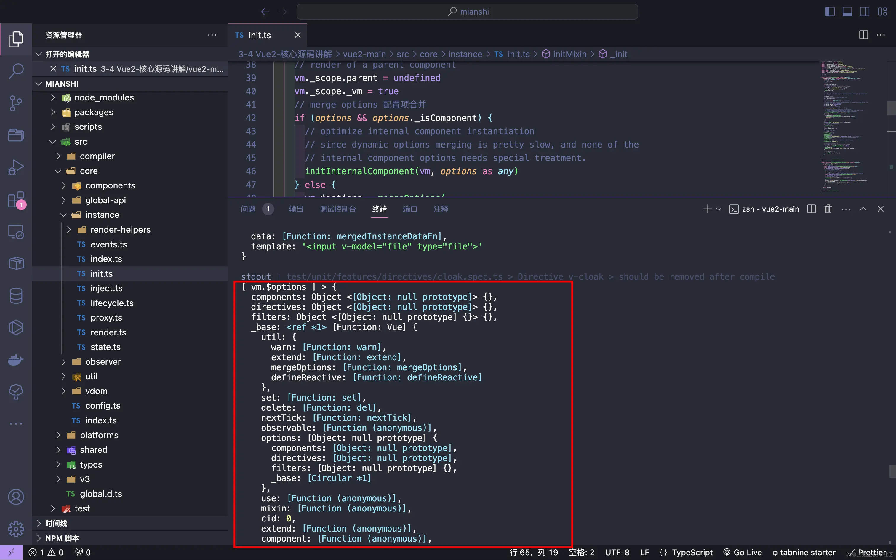The width and height of the screenshot is (896, 560).
Task: Open Manage settings gear icon
Action: [x=16, y=529]
